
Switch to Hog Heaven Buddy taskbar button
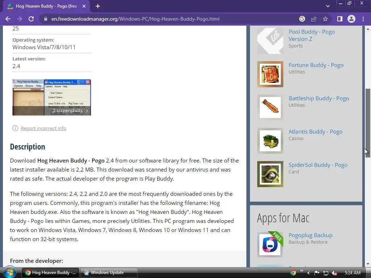coord(50,273)
